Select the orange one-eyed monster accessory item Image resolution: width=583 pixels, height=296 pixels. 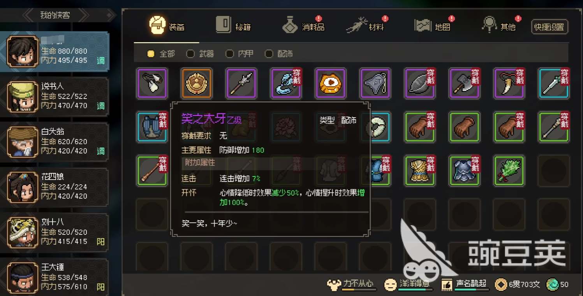coord(330,83)
